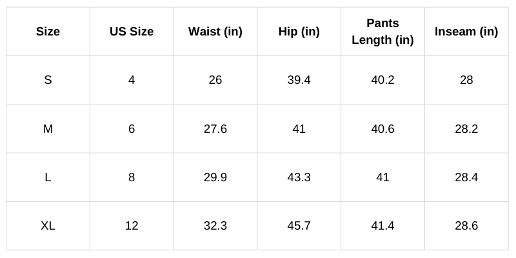Click the inseam value 28.6 cell
Viewport: 516px width, 258px height.
466,226
